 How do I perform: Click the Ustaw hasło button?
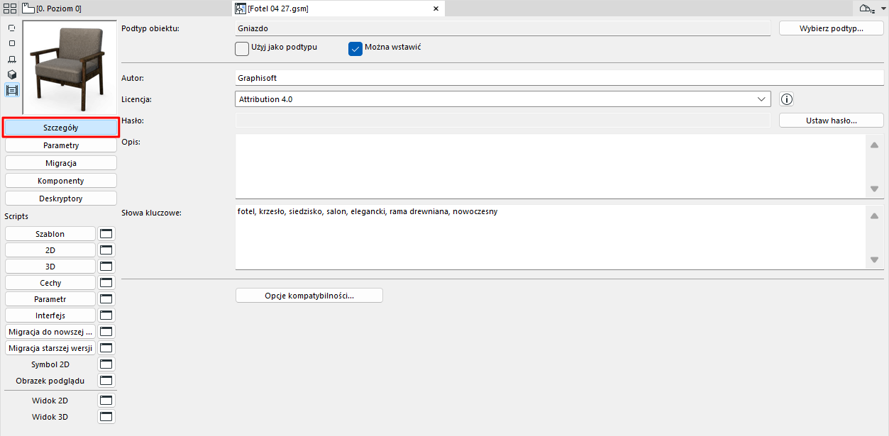831,120
